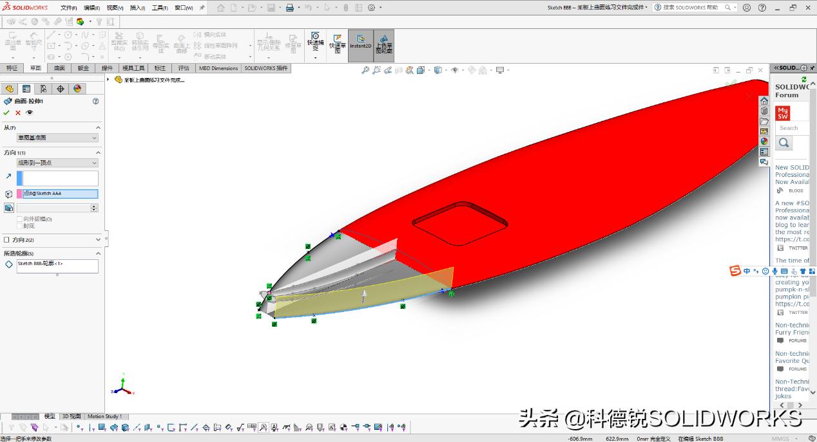Open the Appearances color ball task pane icon
The image size is (817, 442).
pos(764,142)
